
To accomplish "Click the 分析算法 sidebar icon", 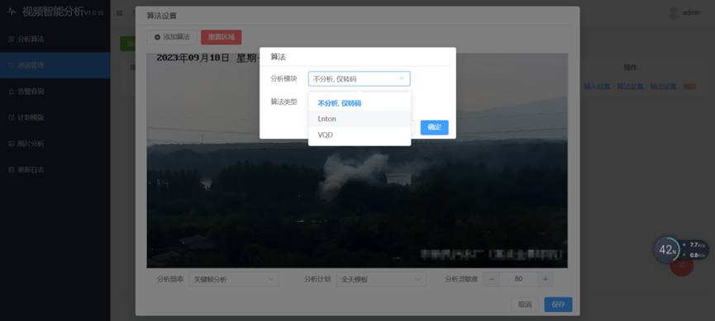I will [x=12, y=39].
